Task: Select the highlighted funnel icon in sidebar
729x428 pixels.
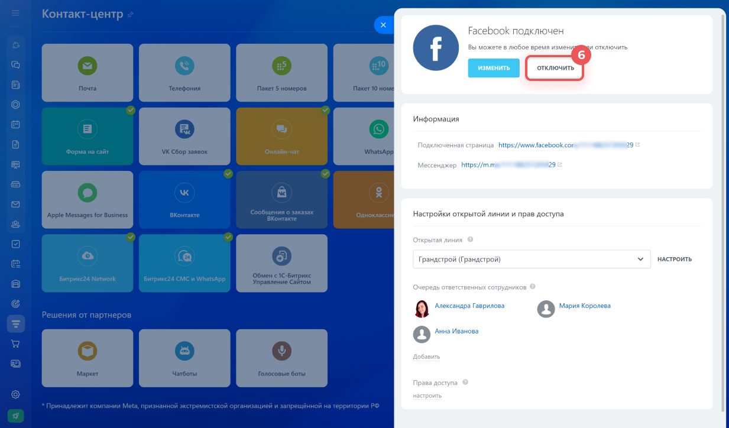Action: (16, 323)
